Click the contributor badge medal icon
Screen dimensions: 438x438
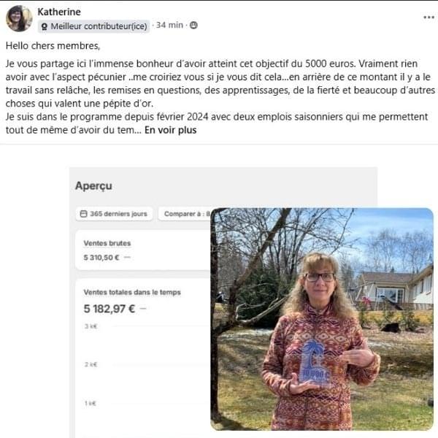tap(44, 26)
